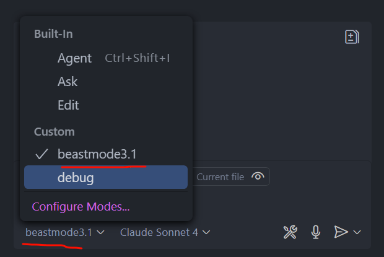Click the chevron beside Claude Sonnet 4
This screenshot has height=257, width=384.
(206, 232)
